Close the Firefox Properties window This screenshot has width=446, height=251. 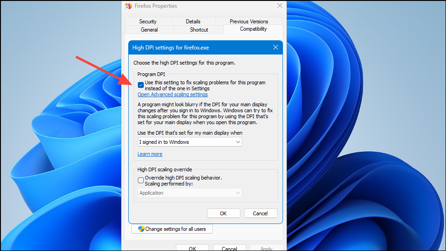[x=280, y=5]
